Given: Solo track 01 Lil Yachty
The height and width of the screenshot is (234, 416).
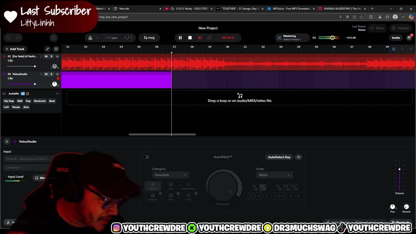Looking at the screenshot, I should click(51, 56).
